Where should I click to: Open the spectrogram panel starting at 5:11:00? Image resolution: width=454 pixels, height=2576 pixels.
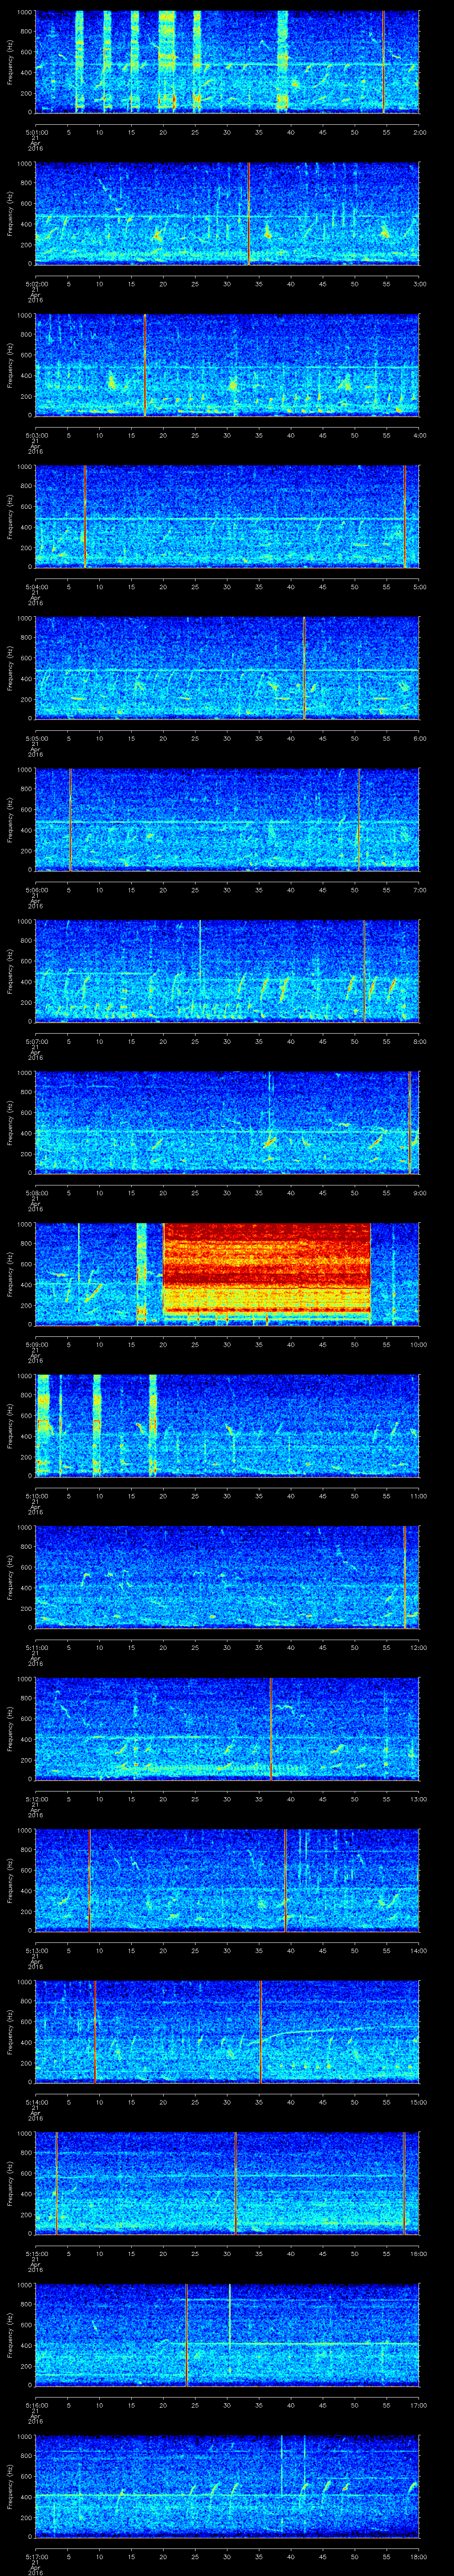point(227,1577)
